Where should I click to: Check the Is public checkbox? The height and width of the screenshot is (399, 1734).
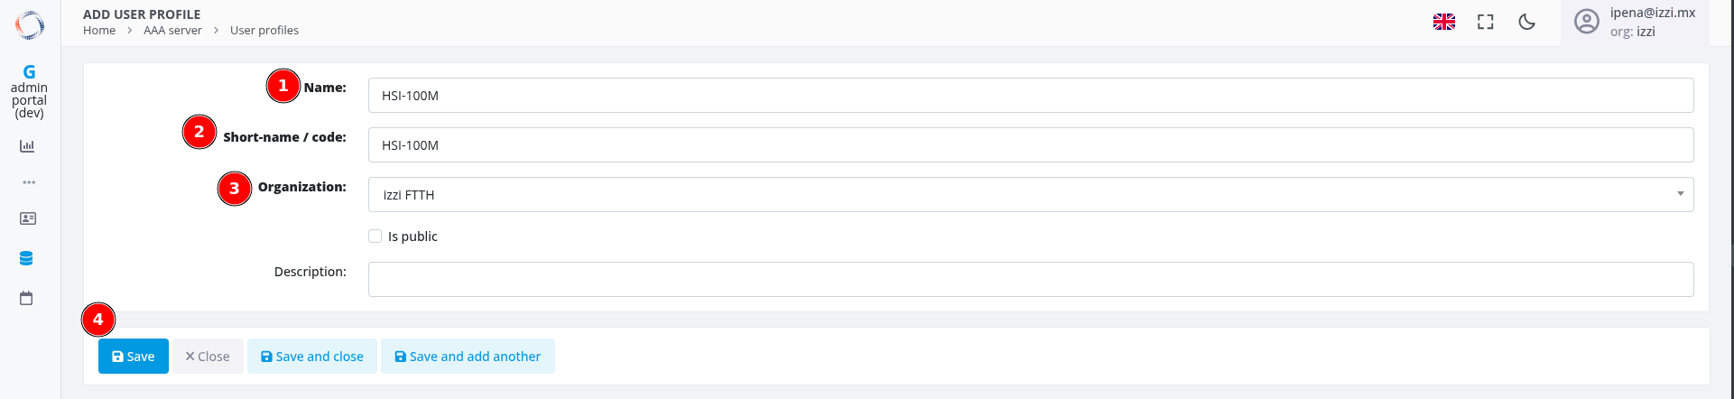pyautogui.click(x=376, y=237)
